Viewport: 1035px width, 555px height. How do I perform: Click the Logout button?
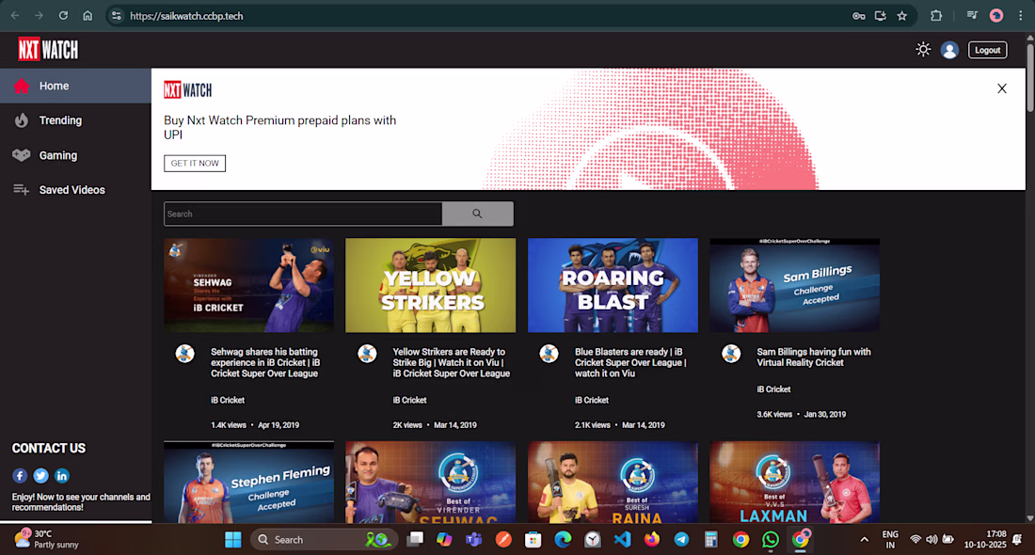click(987, 50)
